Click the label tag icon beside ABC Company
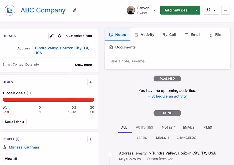This screenshot has height=165, width=234. (74, 10)
